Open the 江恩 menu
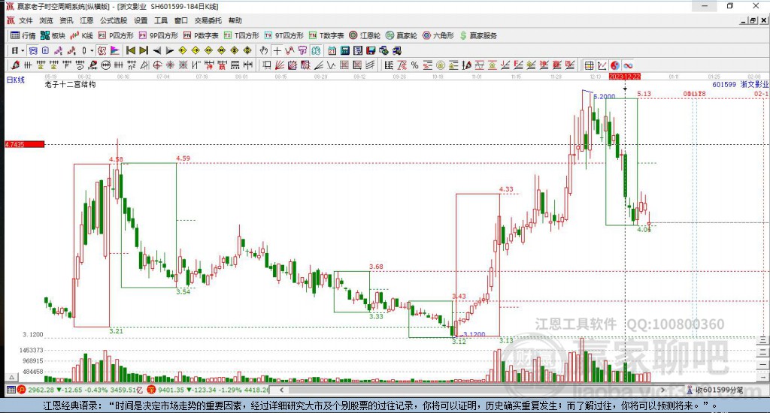 point(86,20)
